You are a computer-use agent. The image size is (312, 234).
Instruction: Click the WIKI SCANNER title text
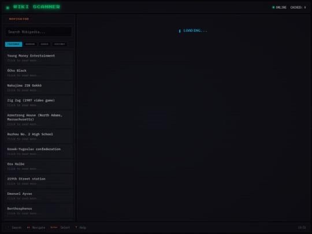point(36,7)
